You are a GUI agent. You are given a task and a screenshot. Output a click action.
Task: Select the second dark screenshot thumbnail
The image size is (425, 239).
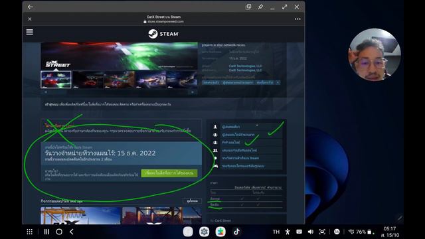(x=88, y=80)
